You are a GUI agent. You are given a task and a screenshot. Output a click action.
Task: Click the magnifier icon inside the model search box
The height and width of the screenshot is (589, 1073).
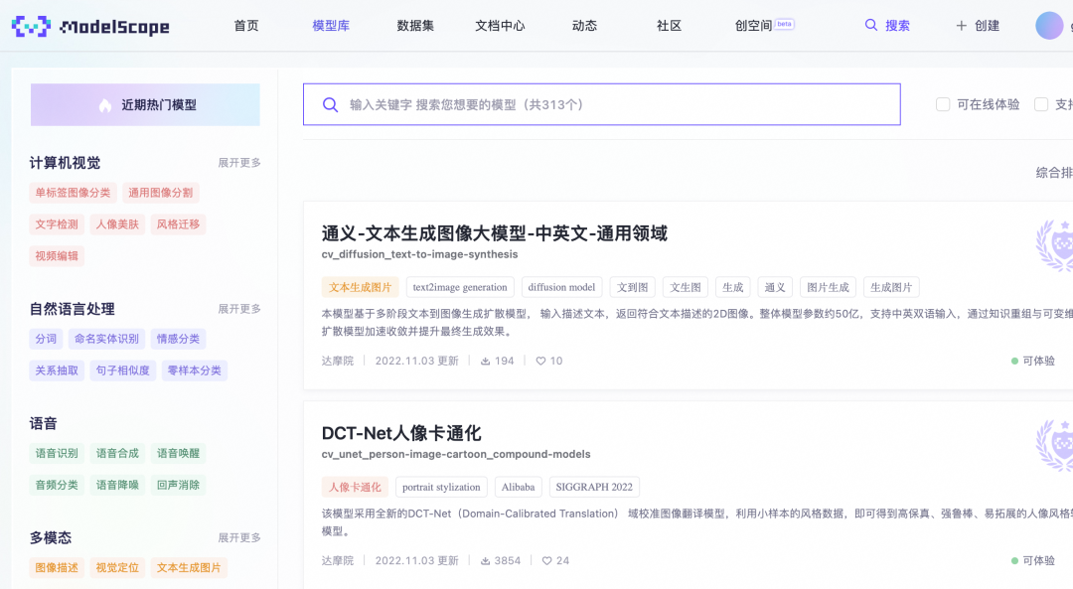[x=330, y=104]
